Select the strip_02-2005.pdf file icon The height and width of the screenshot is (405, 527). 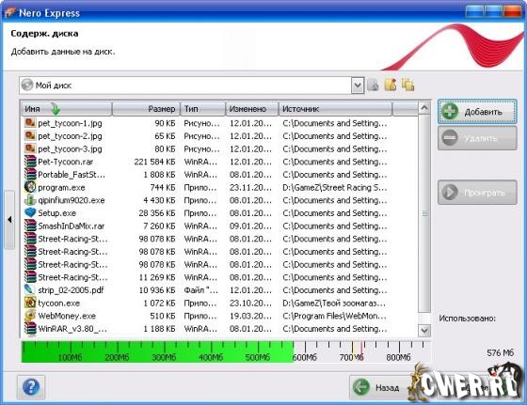pos(30,290)
